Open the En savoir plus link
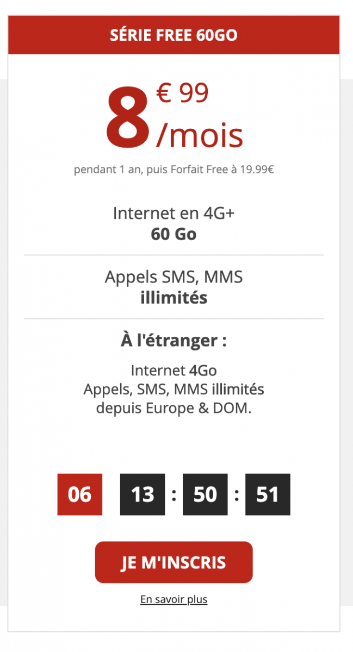This screenshot has height=652, width=353. pos(174,599)
